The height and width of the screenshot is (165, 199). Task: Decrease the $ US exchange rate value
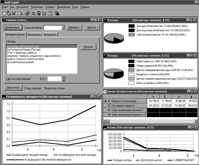point(63,80)
